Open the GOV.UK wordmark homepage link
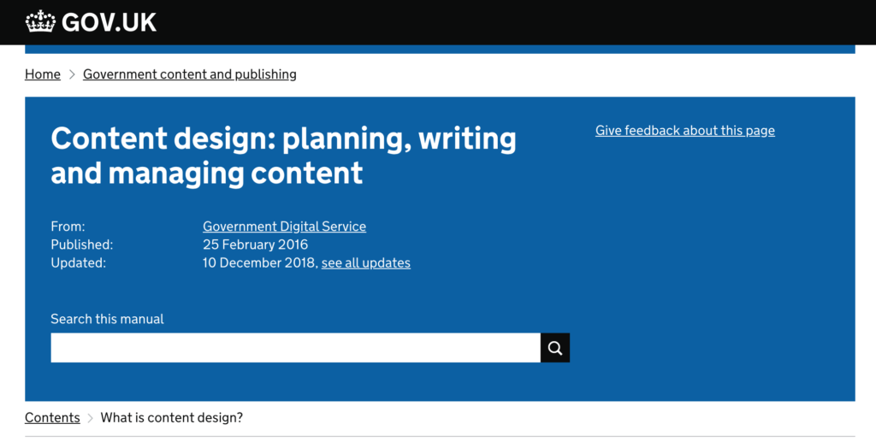876x442 pixels. click(x=109, y=22)
